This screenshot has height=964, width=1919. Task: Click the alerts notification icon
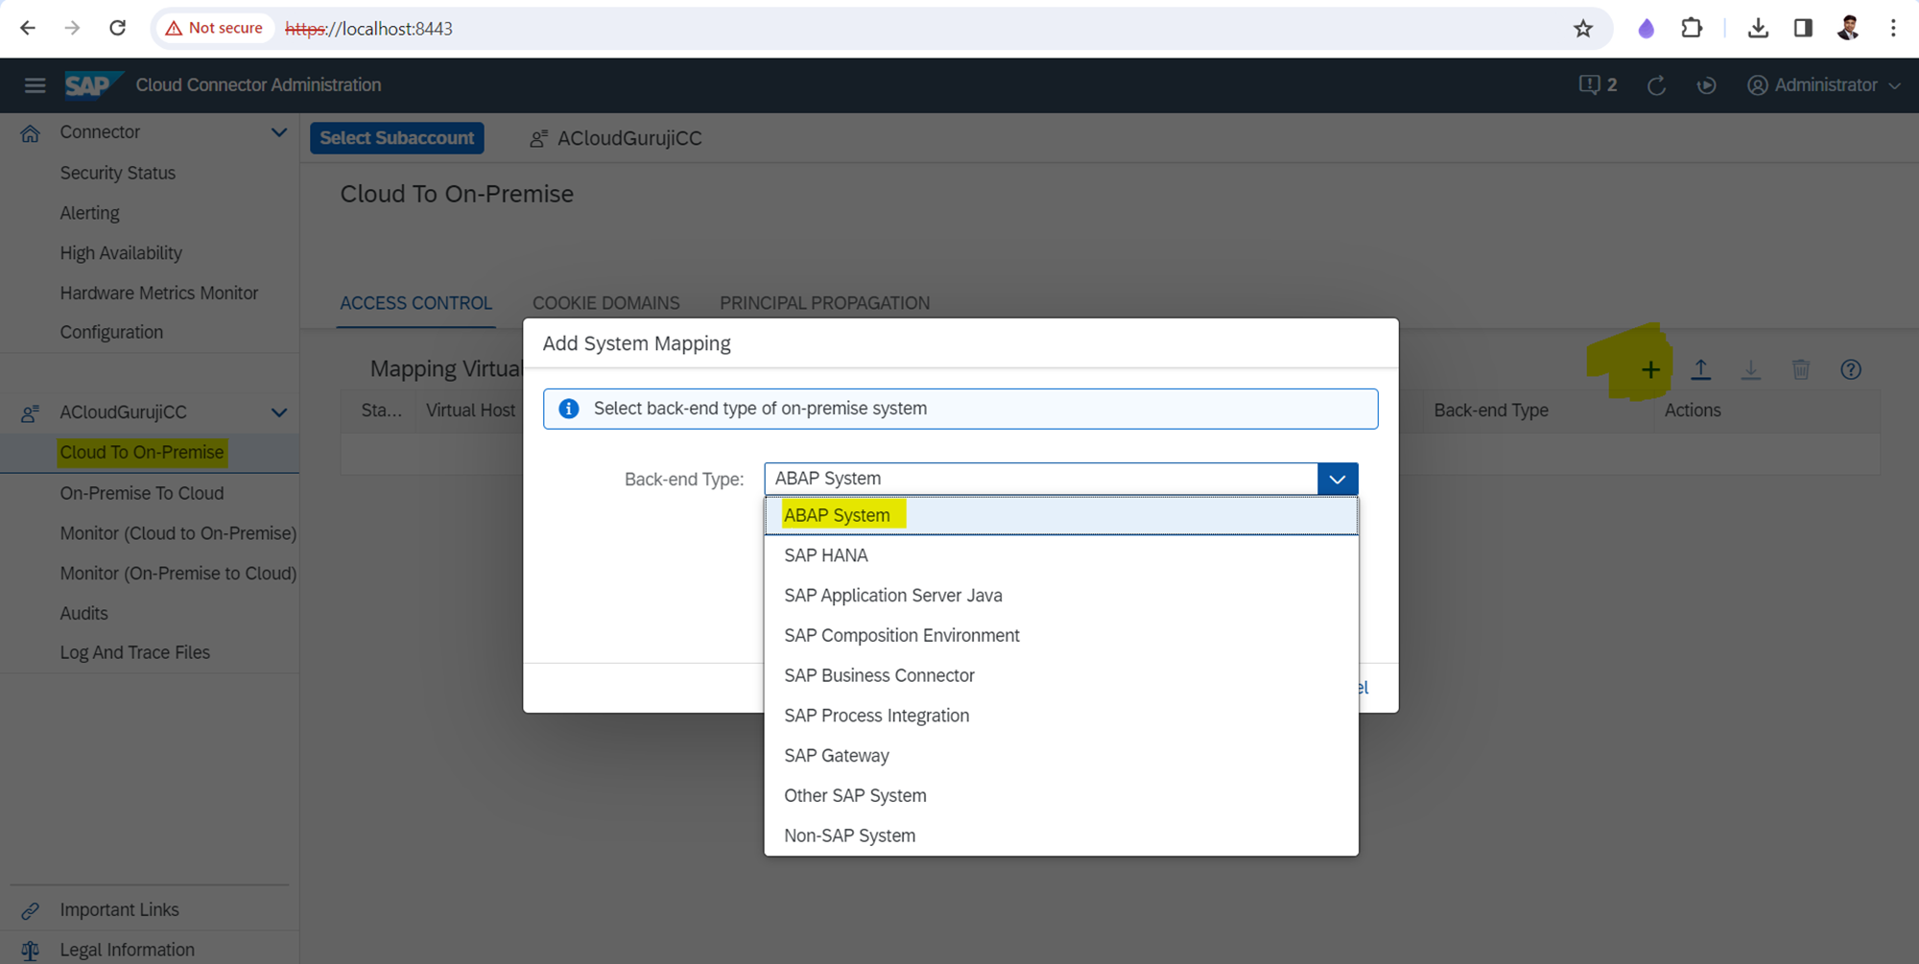[x=1597, y=85]
